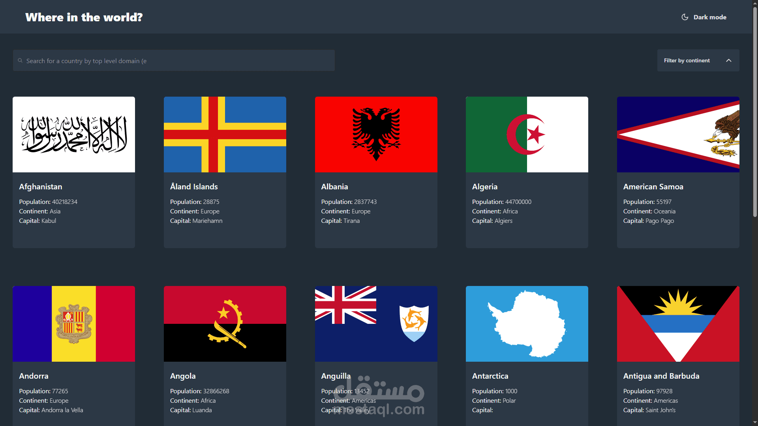Click Population: 44700000 text
Image resolution: width=758 pixels, height=426 pixels.
502,202
